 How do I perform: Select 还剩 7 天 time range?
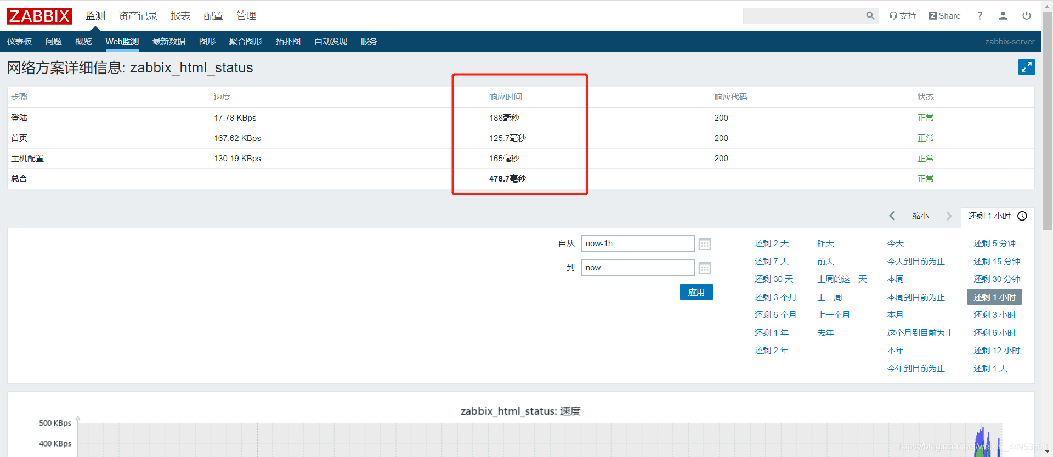tap(772, 262)
